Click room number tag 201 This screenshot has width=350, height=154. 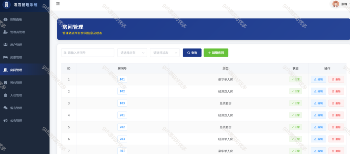[122, 115]
